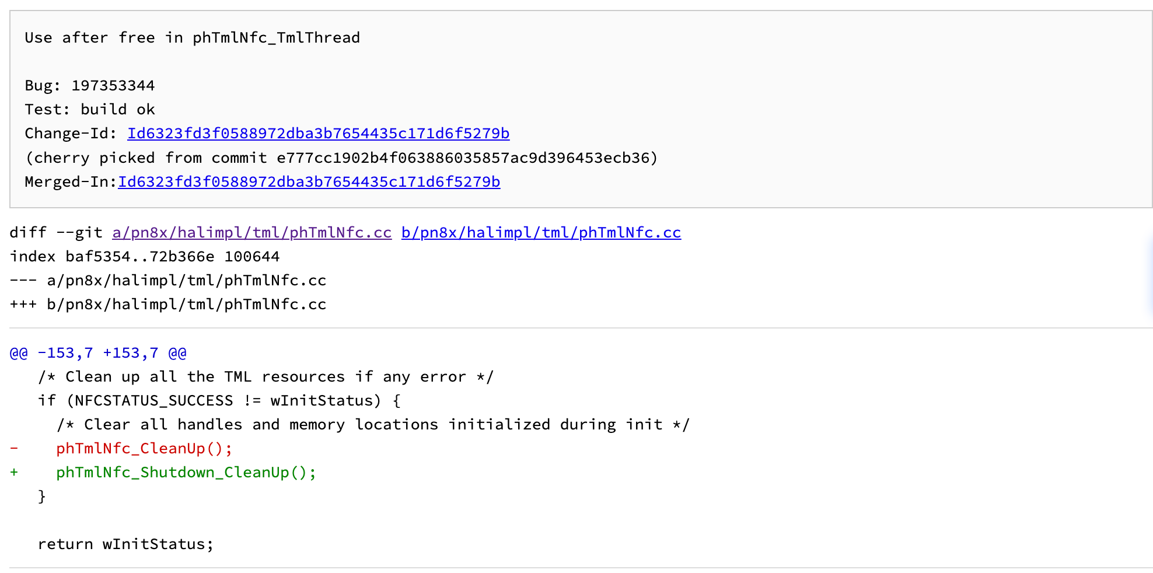Click the removed phTmlNfc_CleanUp() line
Image resolution: width=1153 pixels, height=573 pixels.
coord(121,449)
